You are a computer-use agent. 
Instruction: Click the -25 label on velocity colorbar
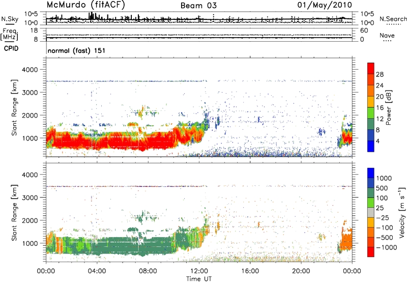tap(383, 218)
